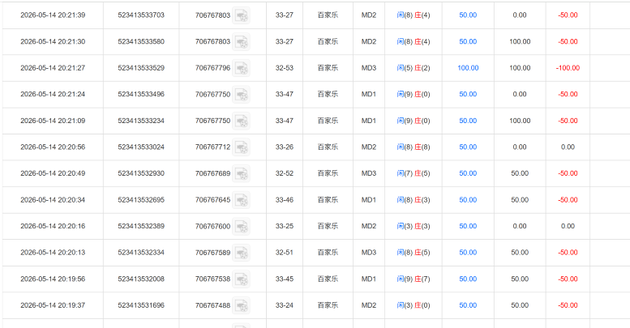Select timestamp 2026-05-14 20:21:24
630x328 pixels.
coord(53,94)
